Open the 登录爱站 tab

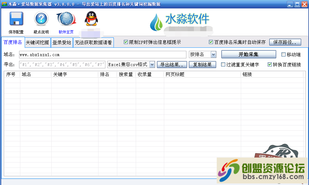pyautogui.click(x=62, y=42)
